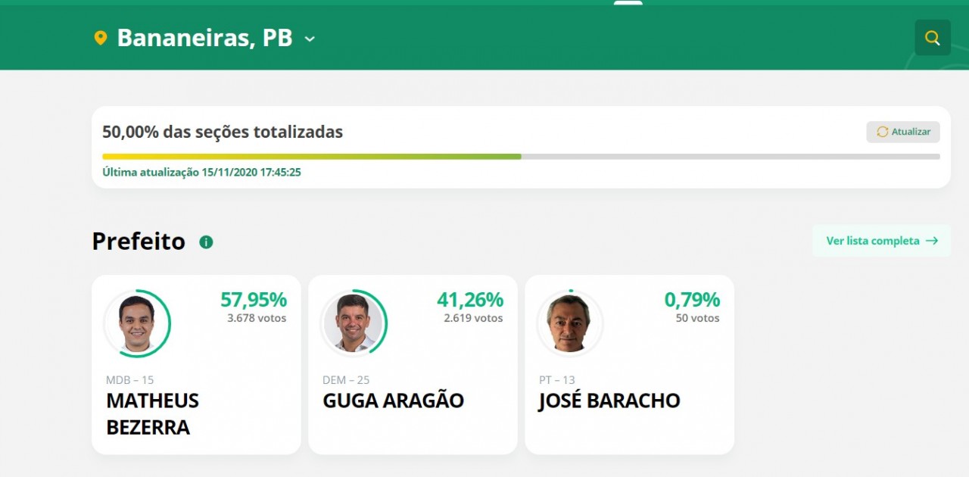Open the Ver lista completa link

881,241
